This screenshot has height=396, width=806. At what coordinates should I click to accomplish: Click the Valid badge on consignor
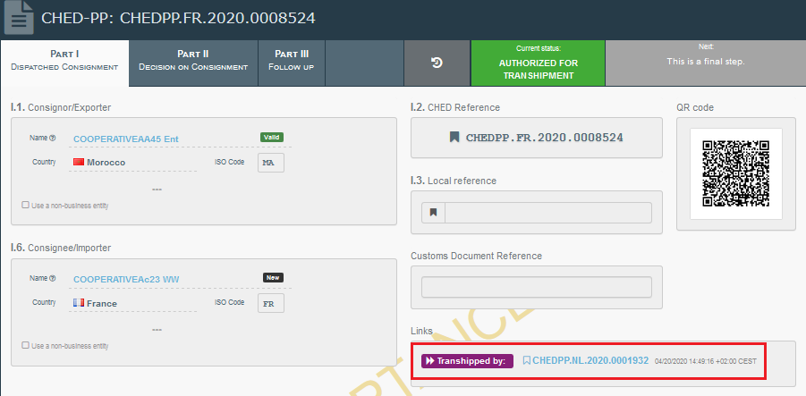272,137
